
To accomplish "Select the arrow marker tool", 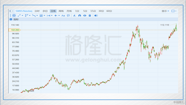I will tap(56, 15).
